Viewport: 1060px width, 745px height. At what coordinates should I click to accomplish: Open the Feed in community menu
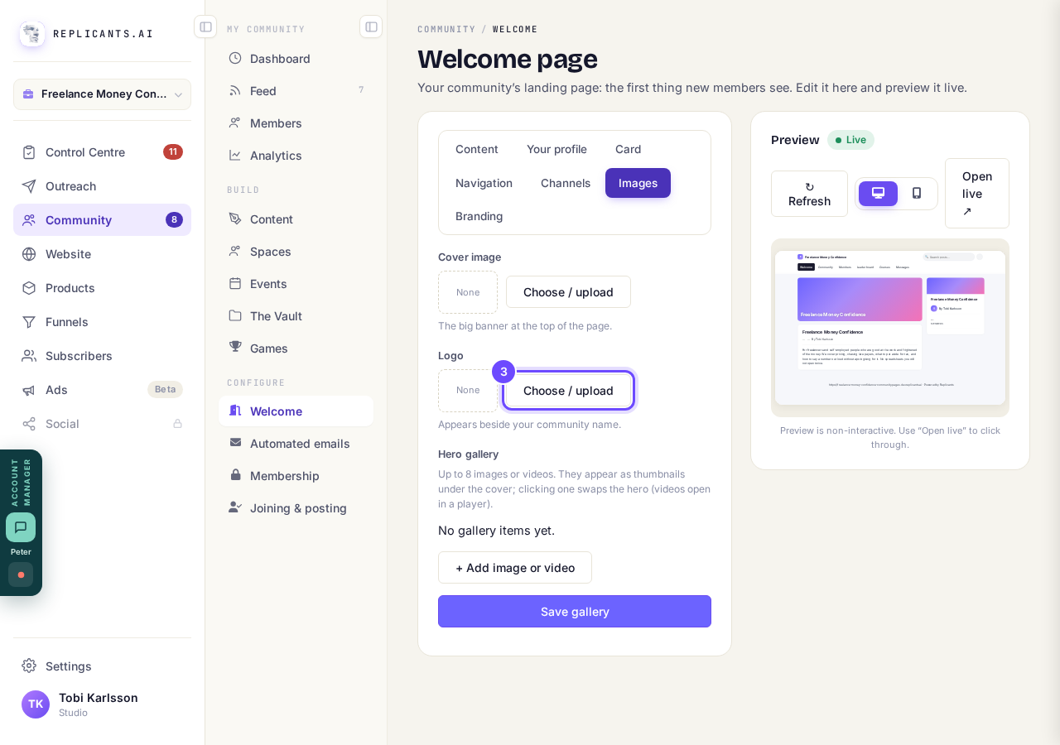pyautogui.click(x=296, y=91)
